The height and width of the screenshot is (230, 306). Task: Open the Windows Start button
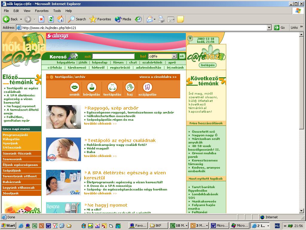(8, 226)
